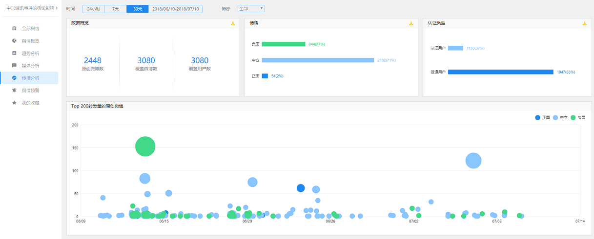The image size is (594, 239).
Task: Download the 数据概览 panel data
Action: 233,23
